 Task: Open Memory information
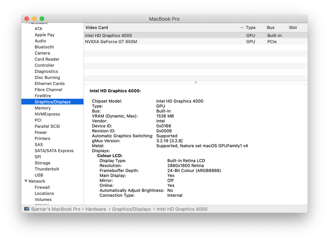(42, 108)
